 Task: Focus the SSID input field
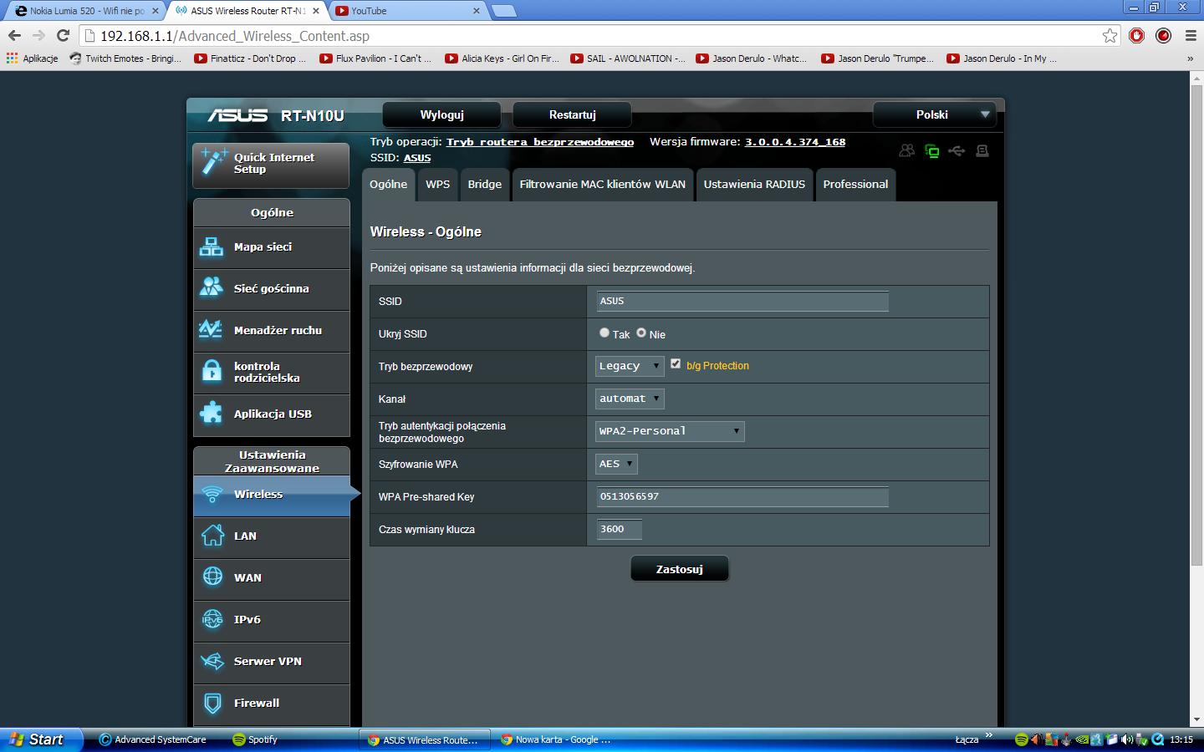tap(742, 301)
